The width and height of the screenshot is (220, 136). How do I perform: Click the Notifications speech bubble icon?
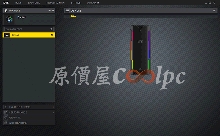coord(5,123)
